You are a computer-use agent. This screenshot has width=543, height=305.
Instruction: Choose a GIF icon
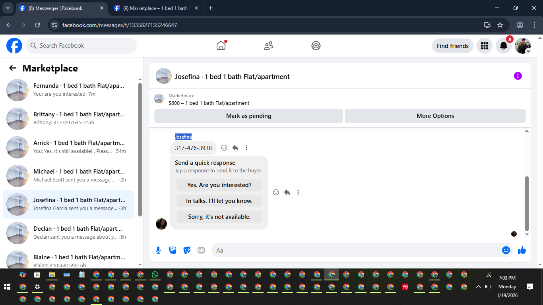[201, 250]
